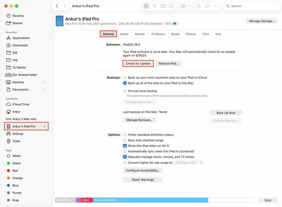The height and width of the screenshot is (207, 282).
Task: Switch to column view in toolbar
Action: (163, 6)
